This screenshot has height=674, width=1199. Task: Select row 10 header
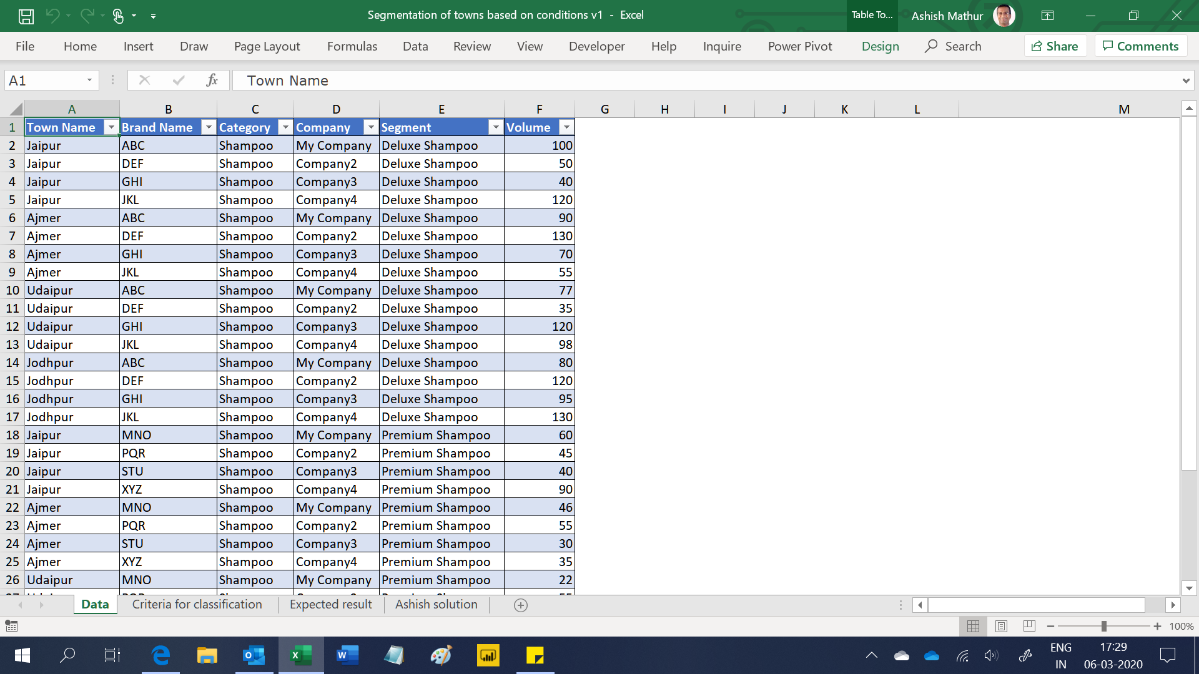click(x=12, y=290)
